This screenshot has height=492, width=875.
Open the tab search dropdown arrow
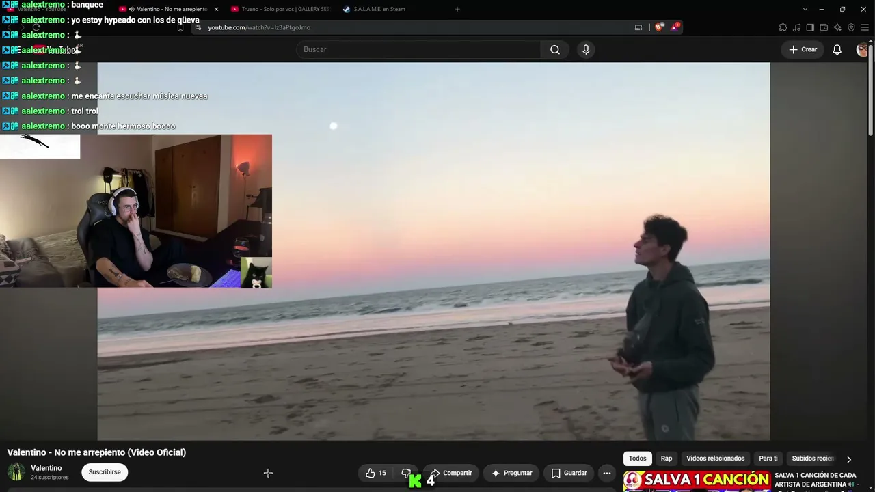click(x=805, y=9)
